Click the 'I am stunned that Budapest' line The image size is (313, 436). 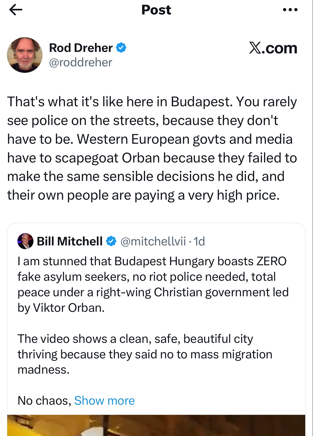pyautogui.click(x=152, y=261)
